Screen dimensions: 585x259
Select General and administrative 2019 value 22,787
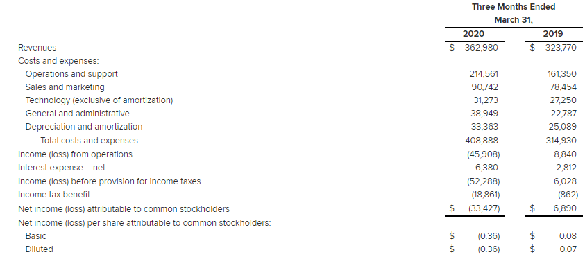click(x=562, y=114)
